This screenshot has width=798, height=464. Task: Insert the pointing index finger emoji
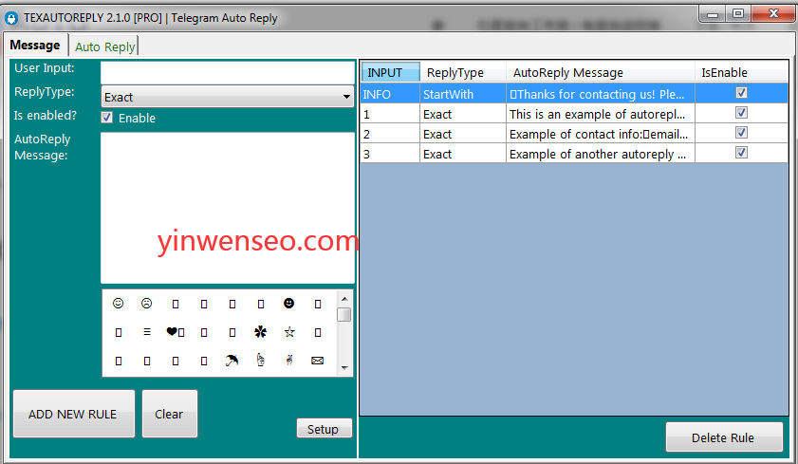[x=261, y=361]
